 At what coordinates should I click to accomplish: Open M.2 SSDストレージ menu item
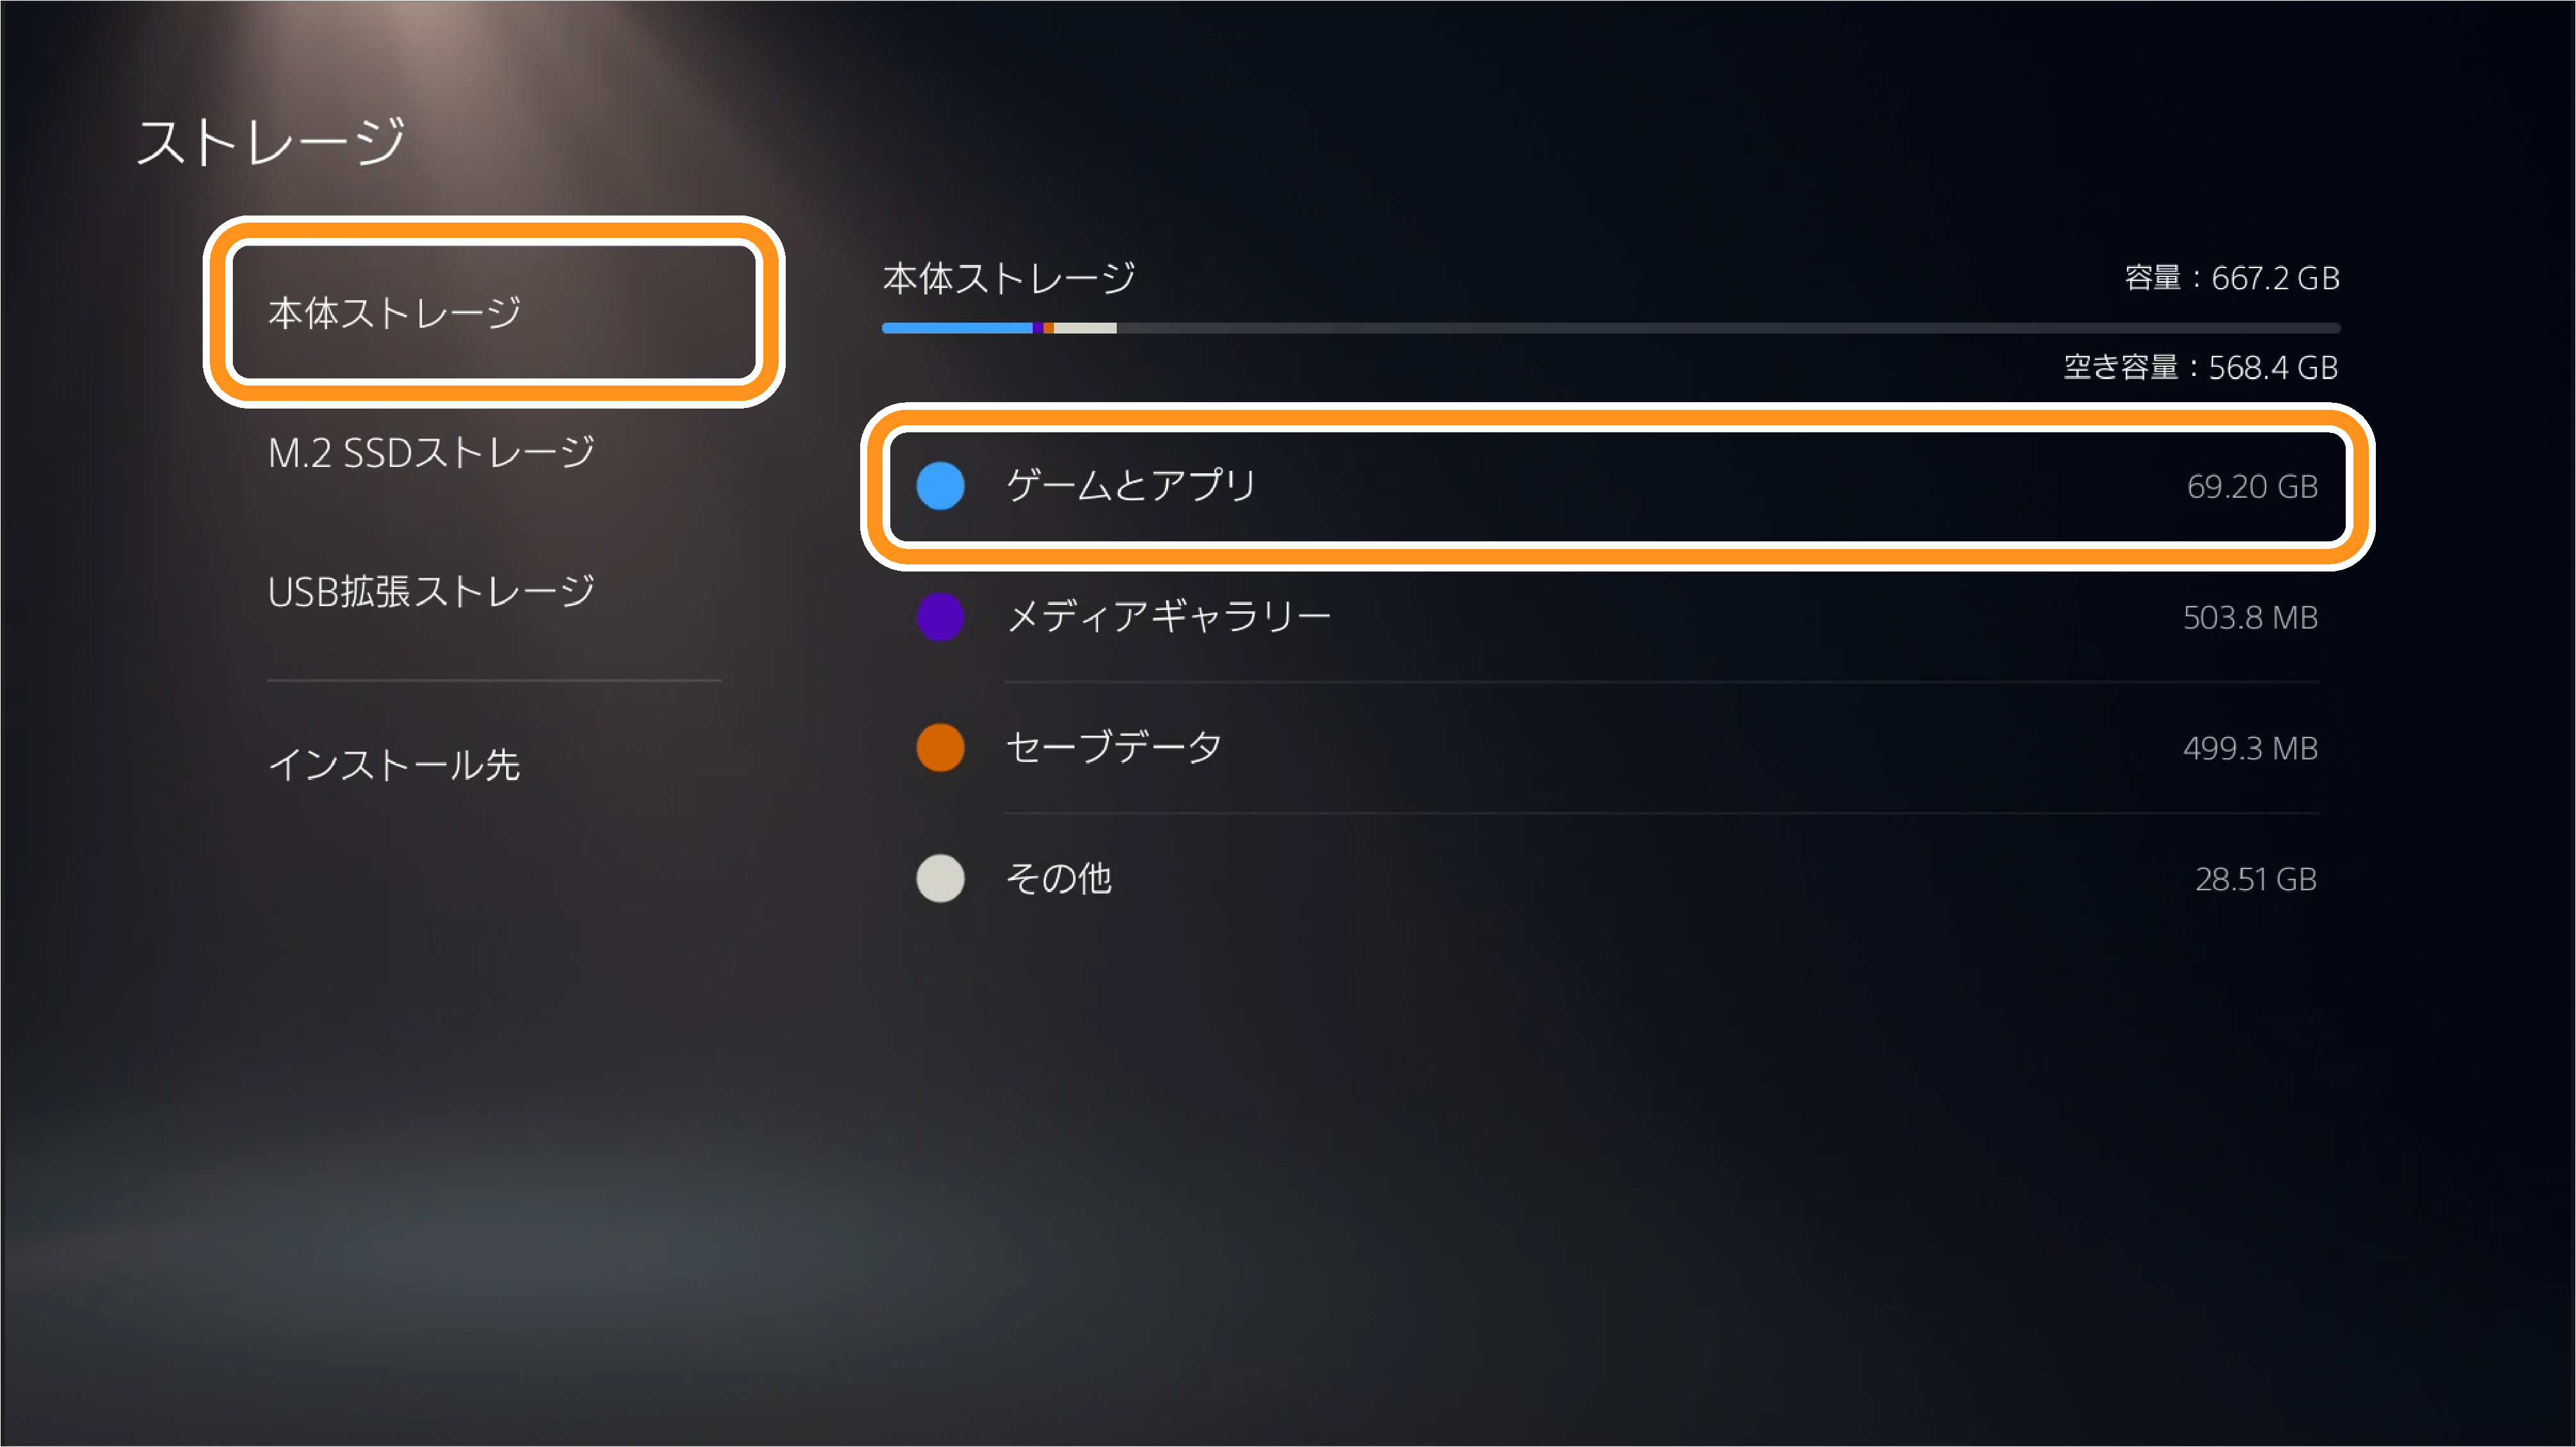click(x=431, y=453)
